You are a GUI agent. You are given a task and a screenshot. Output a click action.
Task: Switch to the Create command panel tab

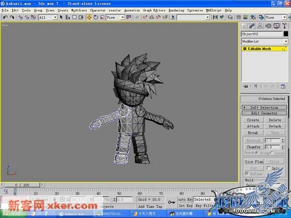point(244,26)
